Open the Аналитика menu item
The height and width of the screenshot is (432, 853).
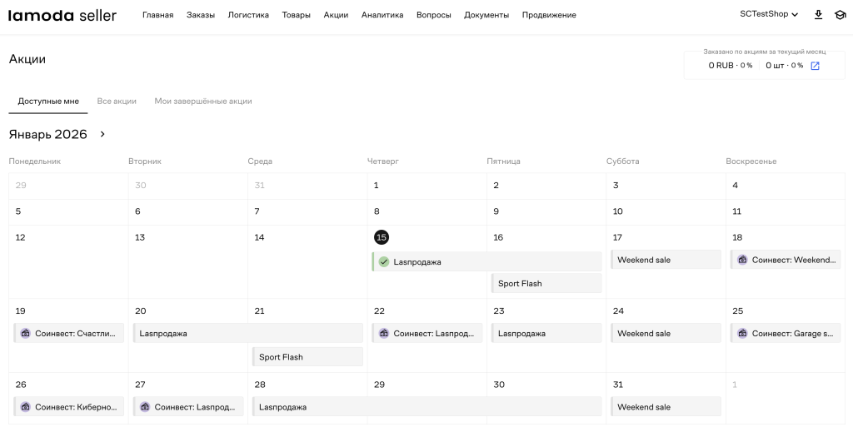382,15
